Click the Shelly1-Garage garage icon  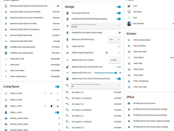tap(67, 53)
